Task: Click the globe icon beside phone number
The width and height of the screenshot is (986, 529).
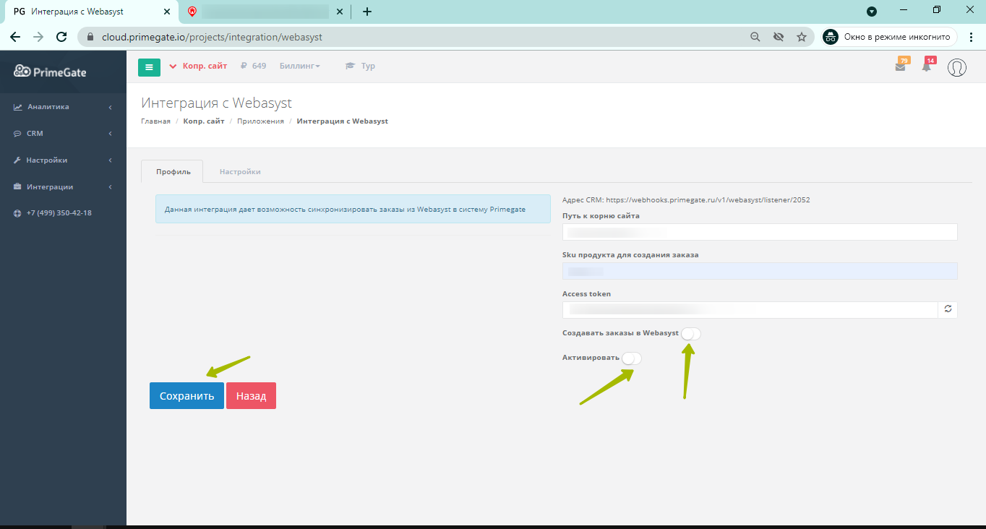Action: pos(17,214)
